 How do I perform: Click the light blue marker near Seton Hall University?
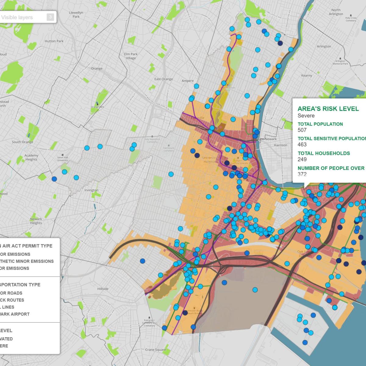pyautogui.click(x=65, y=172)
